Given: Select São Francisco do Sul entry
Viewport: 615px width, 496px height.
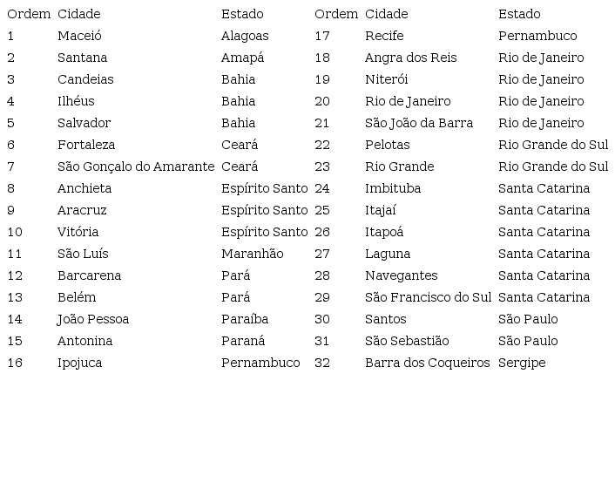Looking at the screenshot, I should (428, 297).
